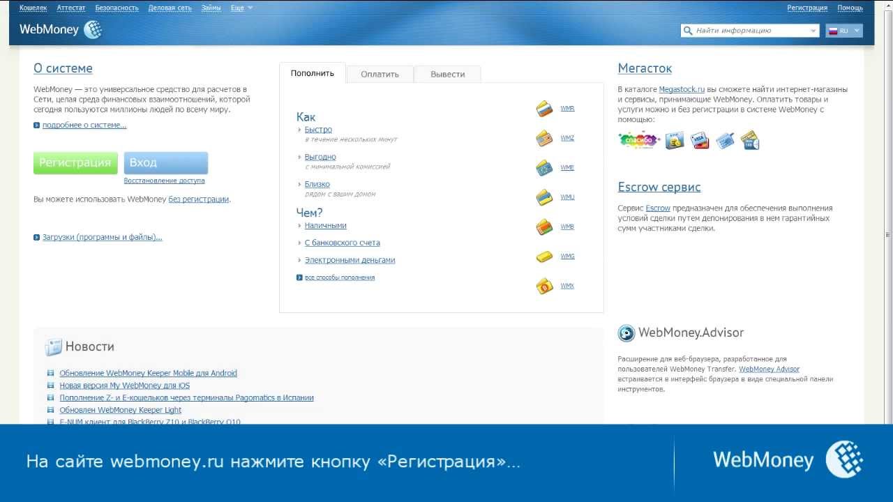Click the Russian flag language icon
893x502 pixels.
(x=832, y=31)
